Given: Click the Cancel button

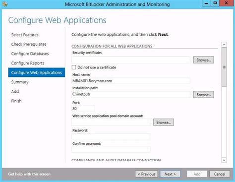Looking at the screenshot, I should [x=220, y=174].
